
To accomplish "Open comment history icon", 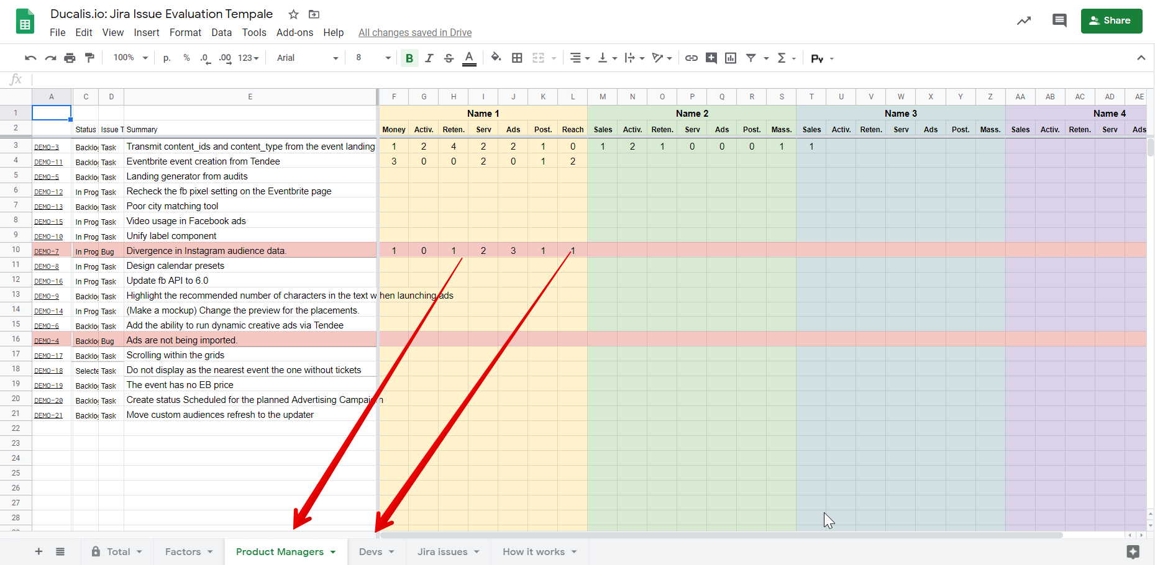I will (1059, 20).
